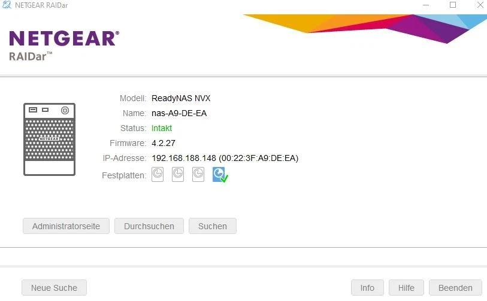Click the first empty disk slot icon
The width and height of the screenshot is (487, 301).
[x=158, y=174]
